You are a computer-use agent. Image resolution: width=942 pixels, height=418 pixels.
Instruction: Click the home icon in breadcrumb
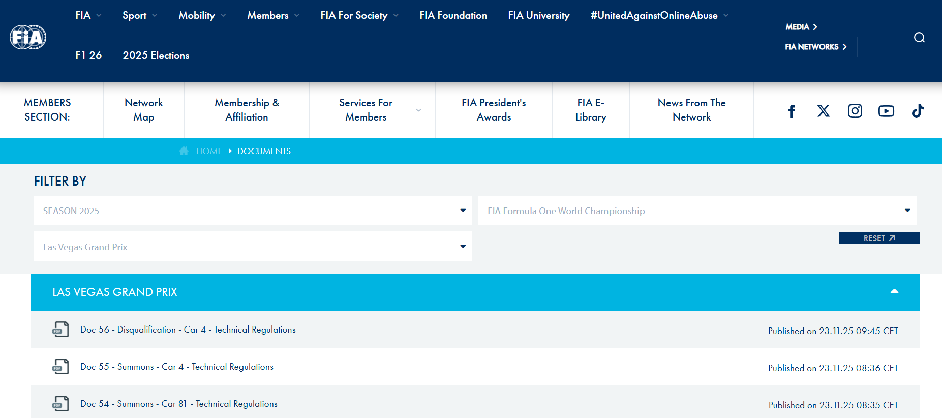pos(184,151)
